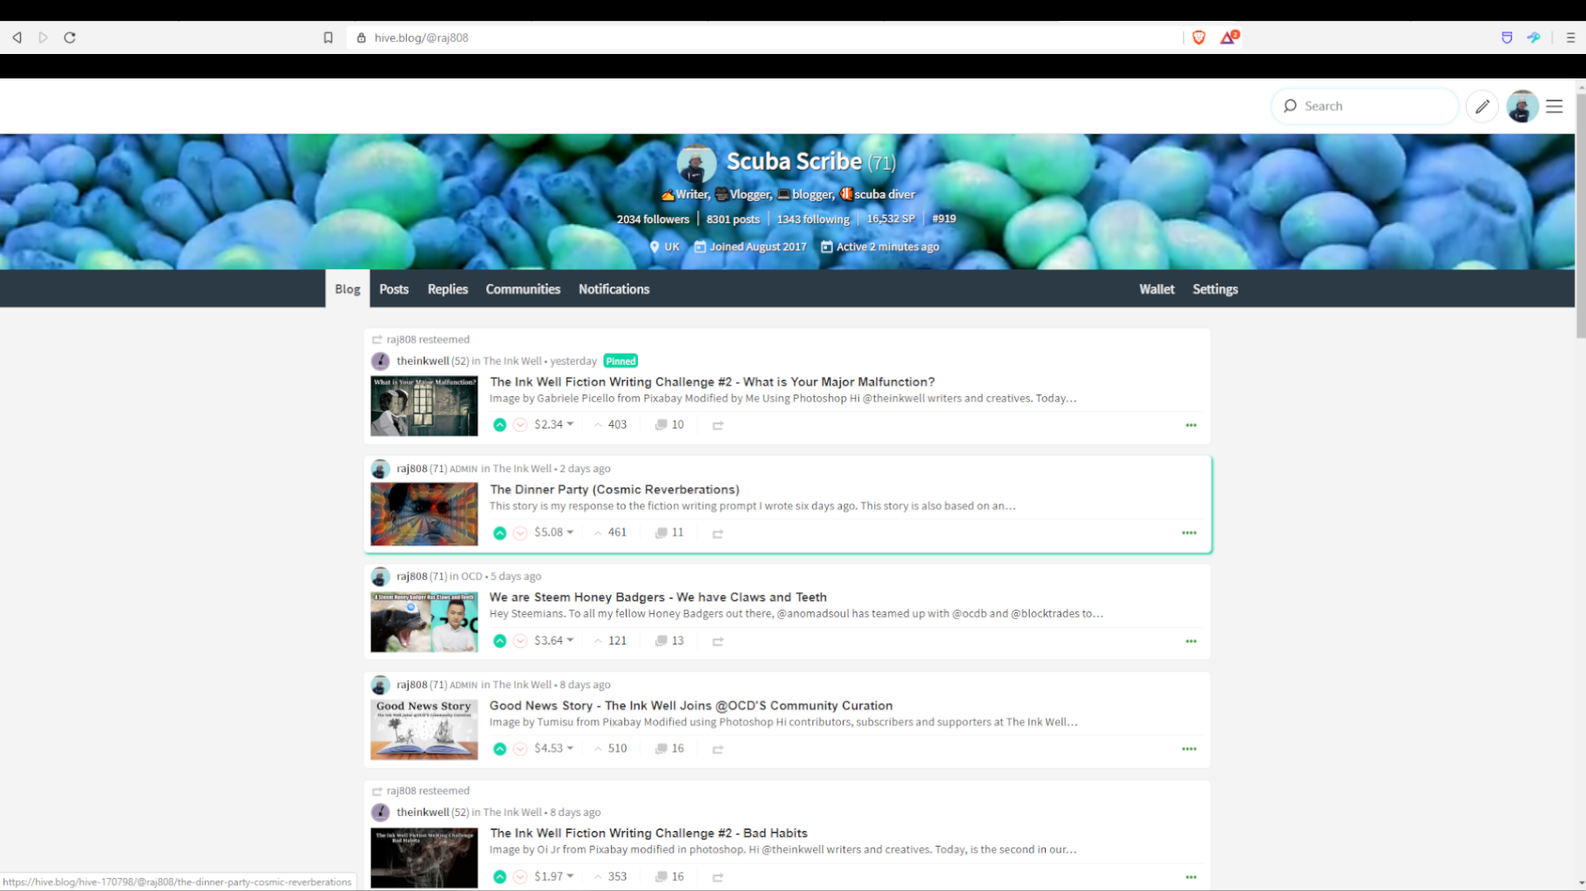Reload the page with the refresh icon

70,37
